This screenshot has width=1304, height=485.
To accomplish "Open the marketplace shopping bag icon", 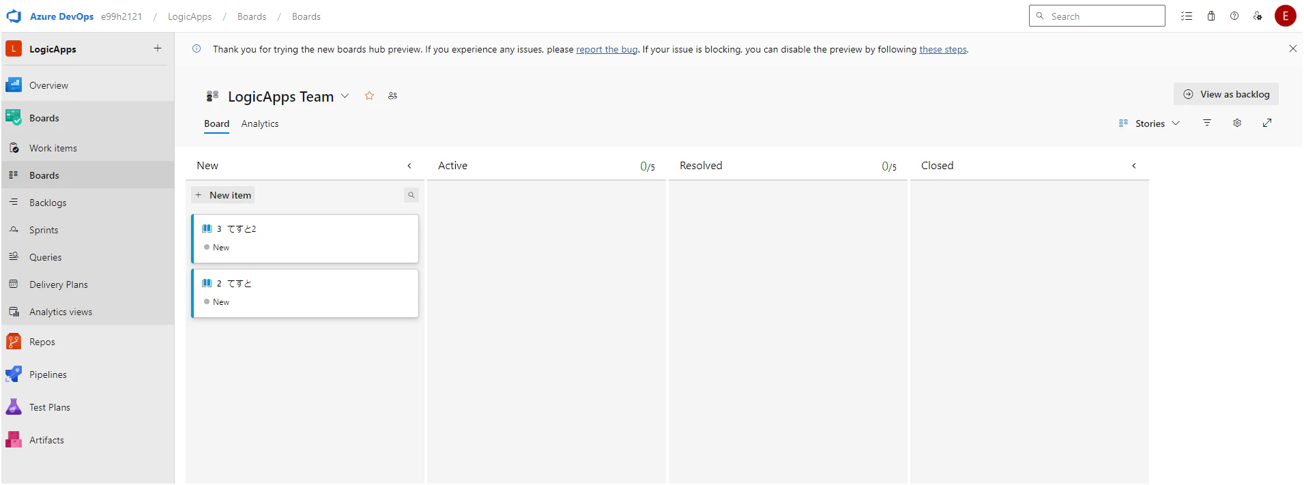I will tap(1211, 16).
